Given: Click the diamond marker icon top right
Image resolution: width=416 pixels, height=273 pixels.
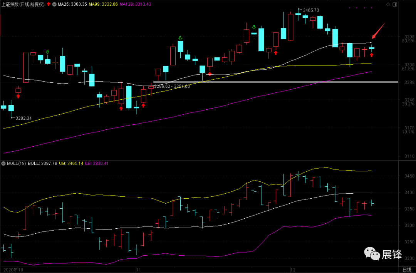Looking at the screenshot, I should pyautogui.click(x=388, y=5).
